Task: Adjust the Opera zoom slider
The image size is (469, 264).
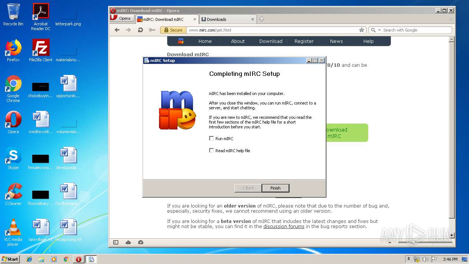Action: click(413, 242)
